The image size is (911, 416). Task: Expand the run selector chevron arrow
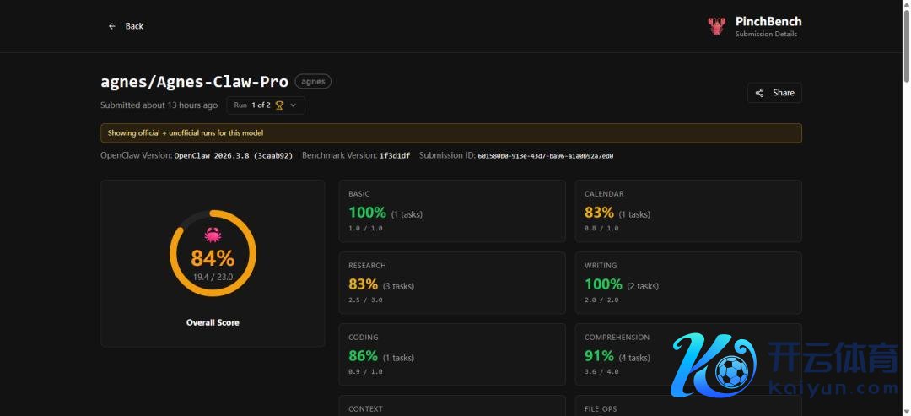294,105
